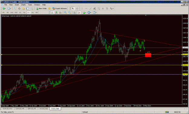Select the H4 timeframe
Viewport: 189px width, 114px height.
coord(24,12)
